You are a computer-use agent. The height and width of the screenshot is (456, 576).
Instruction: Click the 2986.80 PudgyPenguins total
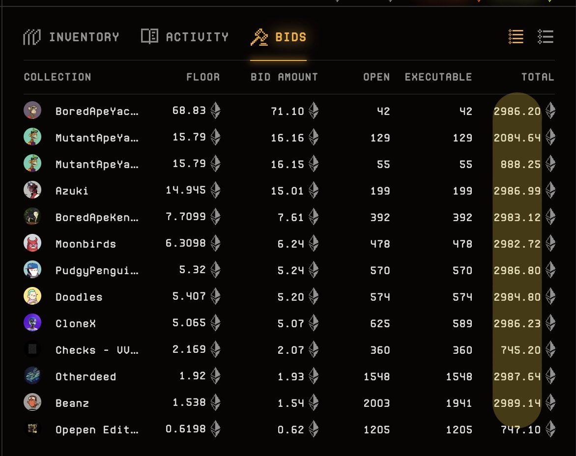pyautogui.click(x=517, y=271)
